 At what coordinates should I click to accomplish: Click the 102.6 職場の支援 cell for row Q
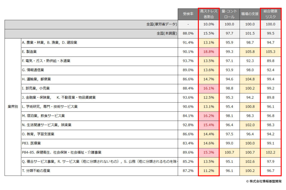[x=250, y=161]
